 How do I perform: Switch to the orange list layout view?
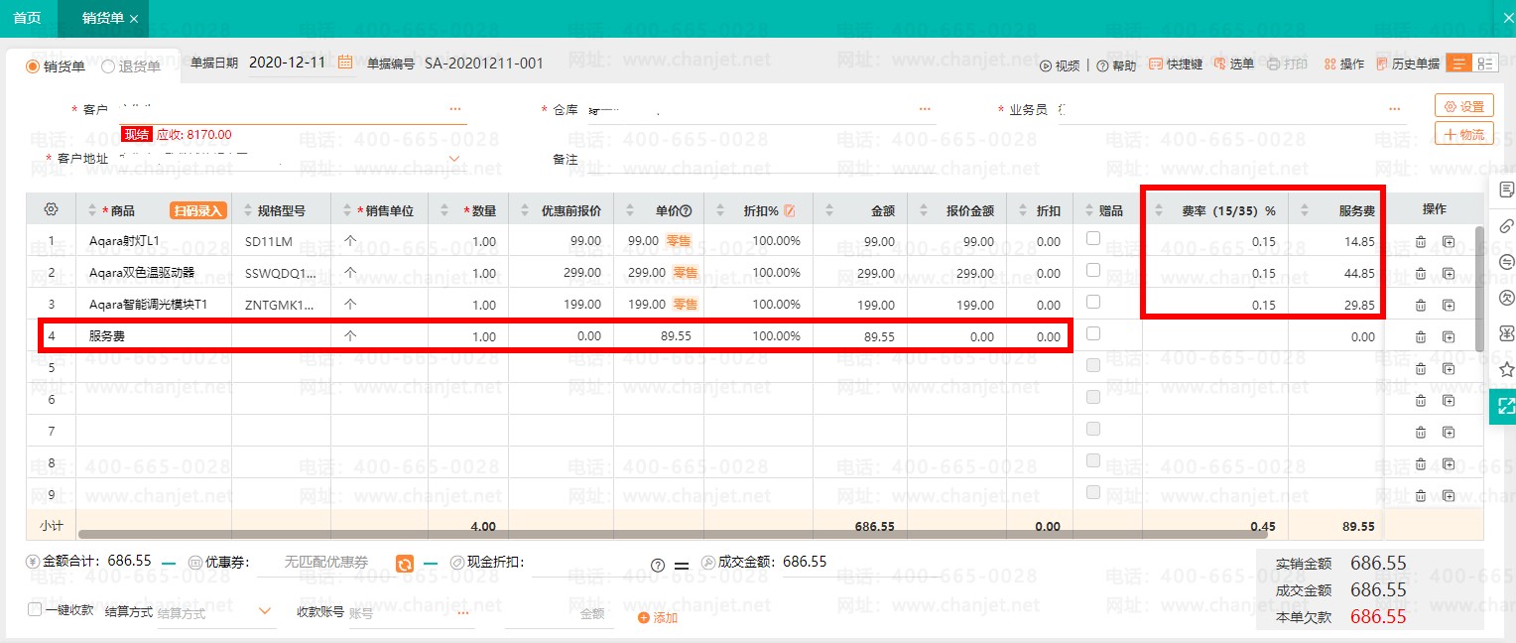1459,64
